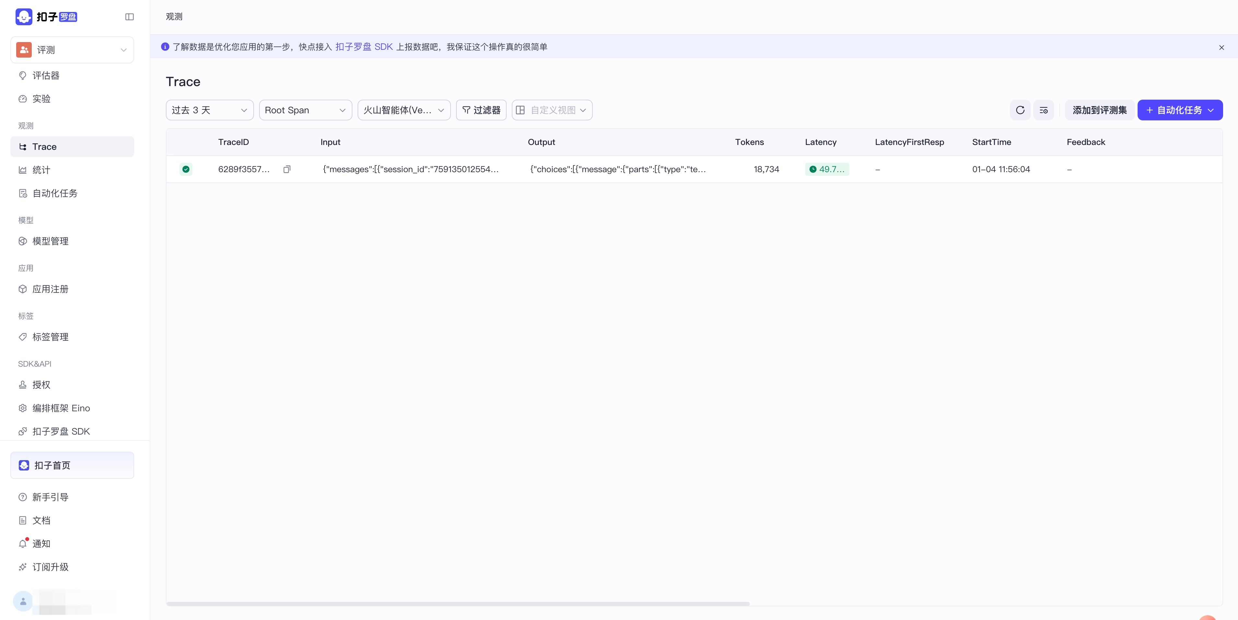1238x620 pixels.
Task: Click the 应用注册 cube icon
Action: pyautogui.click(x=23, y=289)
